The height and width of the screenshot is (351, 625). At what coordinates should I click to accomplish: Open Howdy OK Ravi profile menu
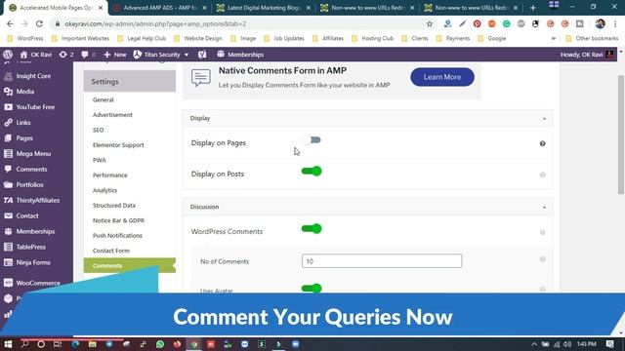[587, 55]
